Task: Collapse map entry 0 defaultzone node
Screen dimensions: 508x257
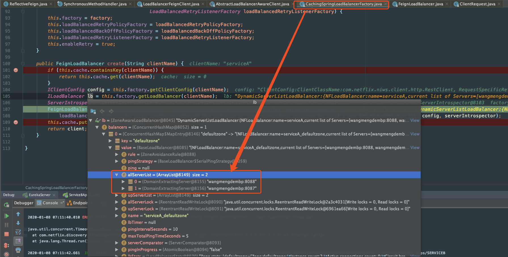Action: (x=104, y=134)
